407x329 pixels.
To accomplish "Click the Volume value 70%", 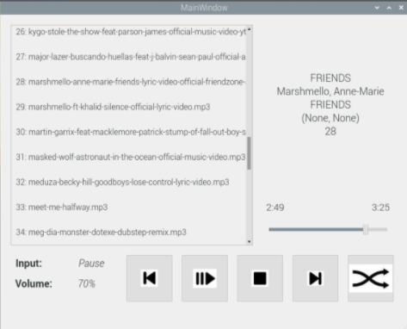I will (x=86, y=283).
